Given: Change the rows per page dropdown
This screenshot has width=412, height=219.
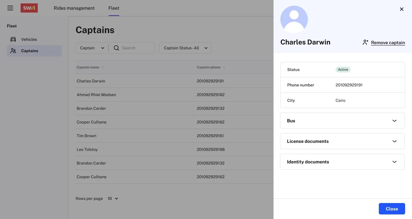Looking at the screenshot, I should (x=113, y=198).
